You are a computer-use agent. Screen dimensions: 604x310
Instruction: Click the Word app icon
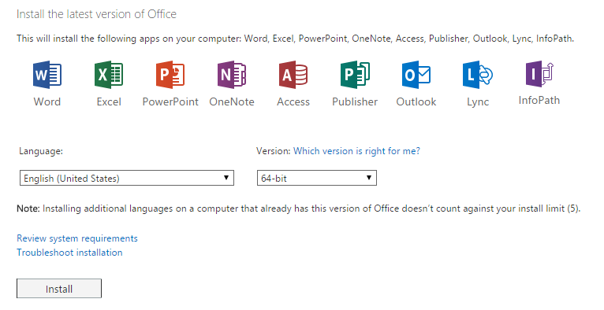pos(47,75)
